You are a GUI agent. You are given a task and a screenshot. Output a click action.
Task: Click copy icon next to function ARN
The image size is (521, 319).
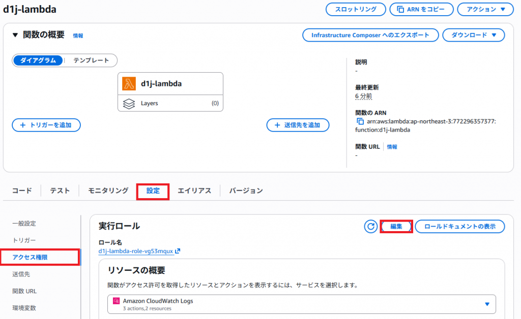(x=360, y=122)
